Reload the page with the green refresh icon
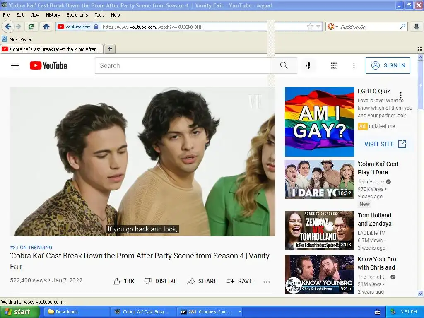Image resolution: width=424 pixels, height=318 pixels. (31, 26)
